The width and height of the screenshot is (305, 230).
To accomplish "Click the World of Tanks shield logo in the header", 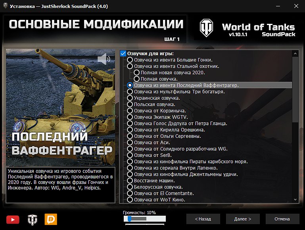I will (x=206, y=28).
